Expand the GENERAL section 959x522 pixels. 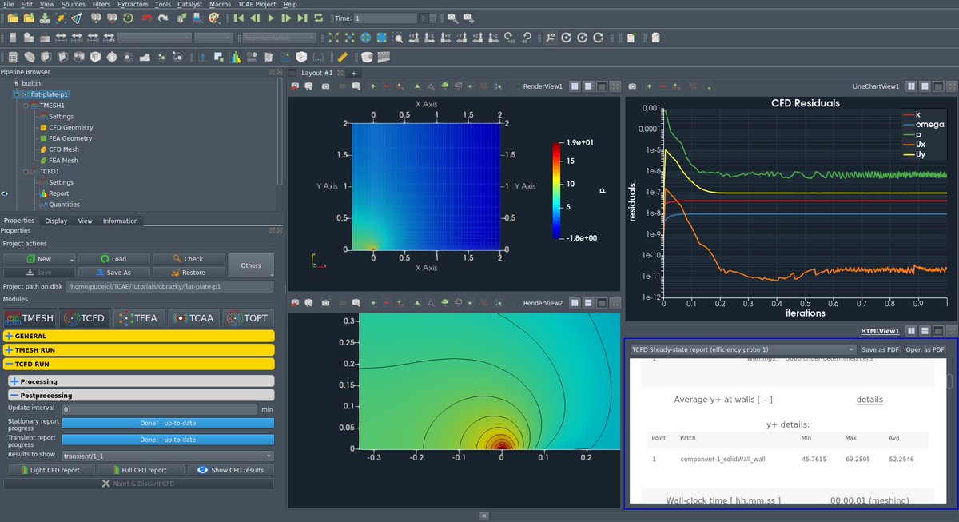pos(139,336)
